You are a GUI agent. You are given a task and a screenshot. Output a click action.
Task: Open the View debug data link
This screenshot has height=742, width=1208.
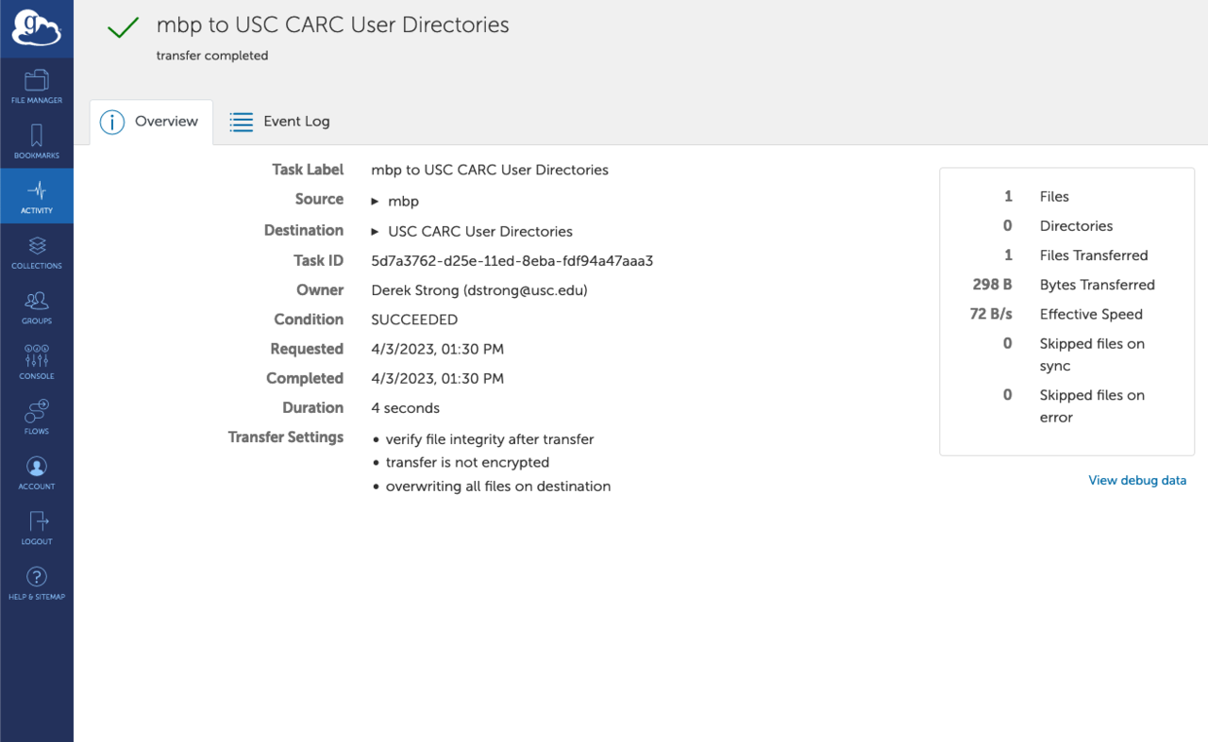tap(1137, 480)
